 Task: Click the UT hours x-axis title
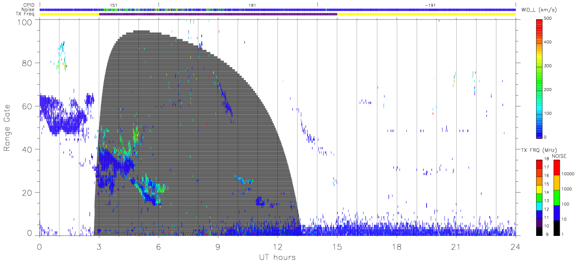coord(277,258)
